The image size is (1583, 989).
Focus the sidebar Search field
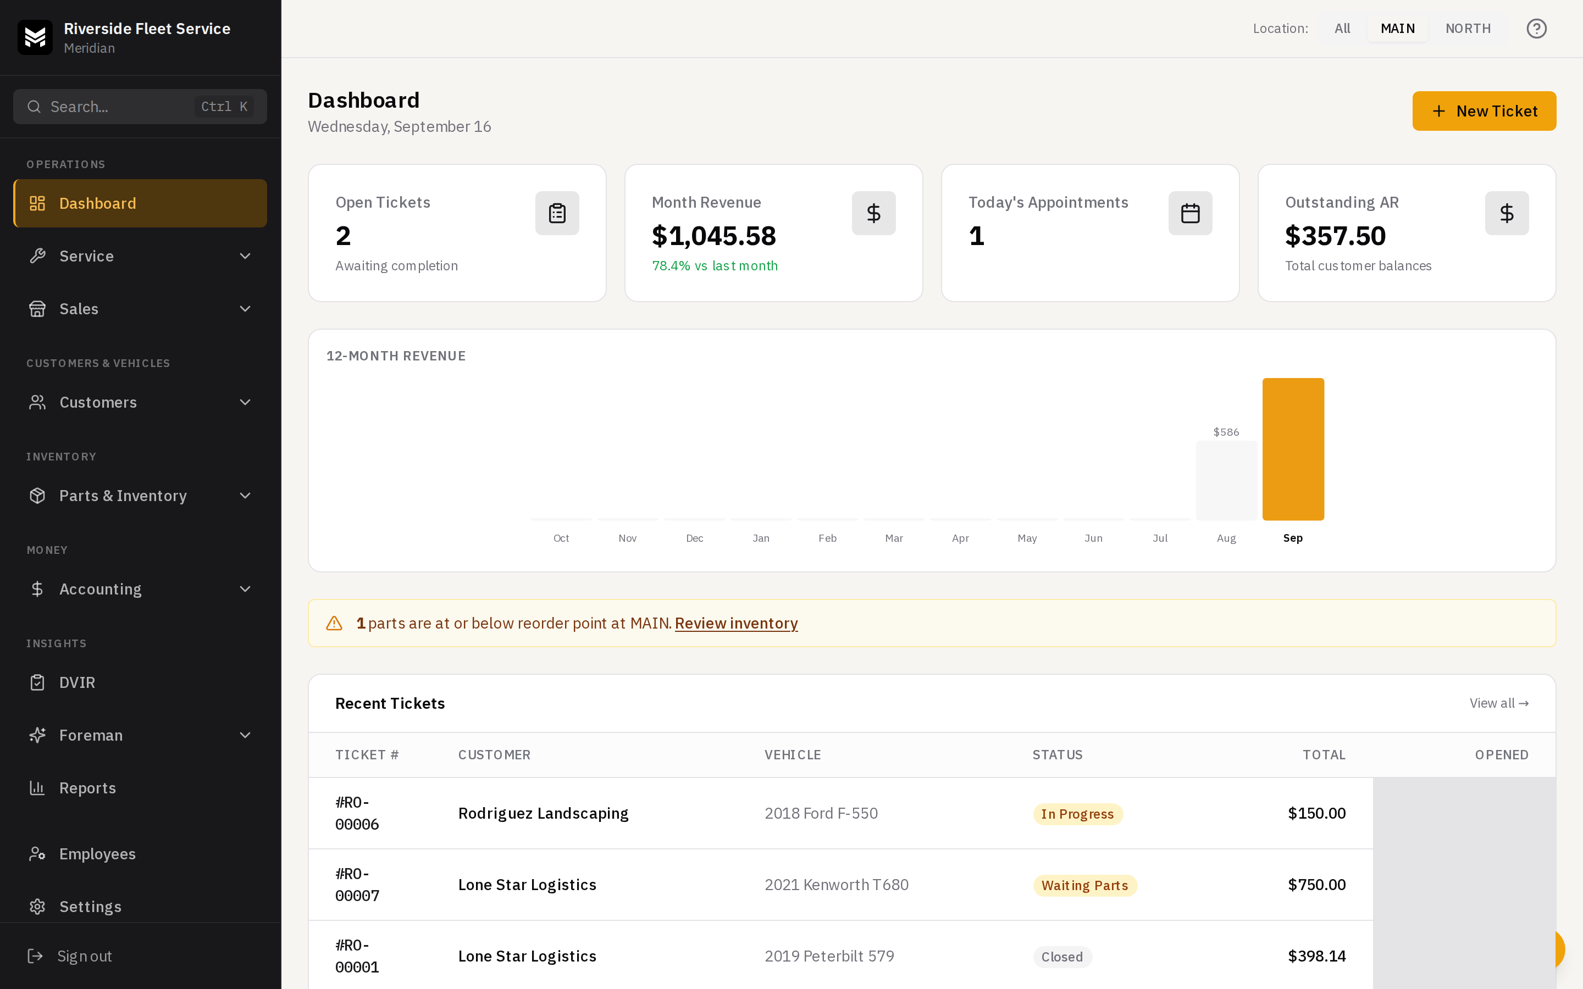(140, 107)
